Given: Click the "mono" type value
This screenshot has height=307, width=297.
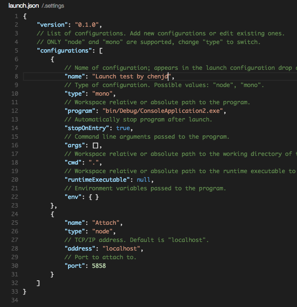Looking at the screenshot, I should (x=102, y=94).
